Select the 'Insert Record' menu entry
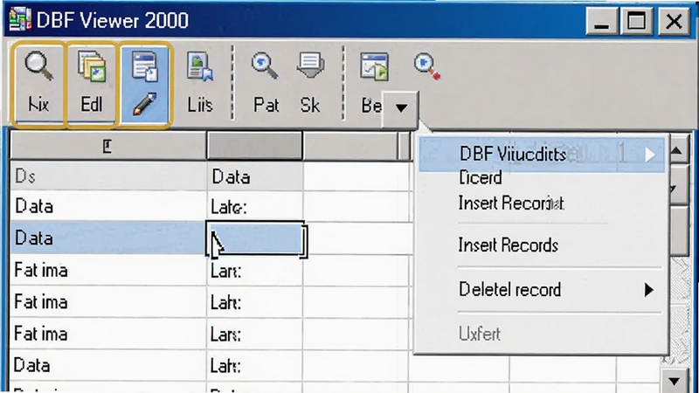 (x=511, y=203)
